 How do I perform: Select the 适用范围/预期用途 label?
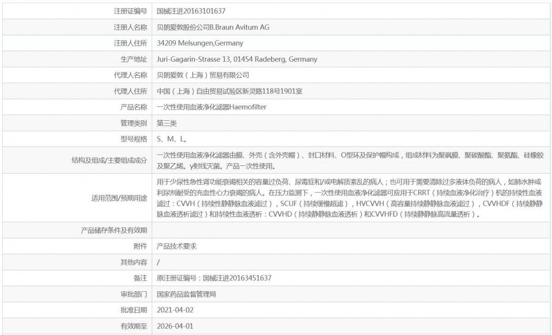(120, 198)
